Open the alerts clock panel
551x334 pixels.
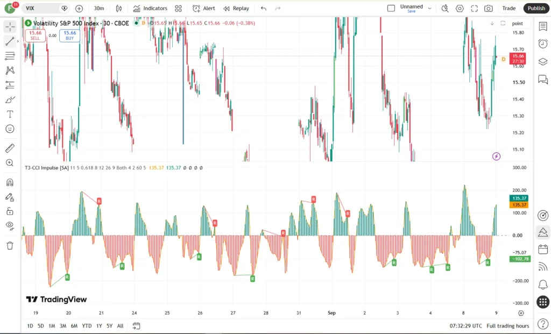[543, 44]
